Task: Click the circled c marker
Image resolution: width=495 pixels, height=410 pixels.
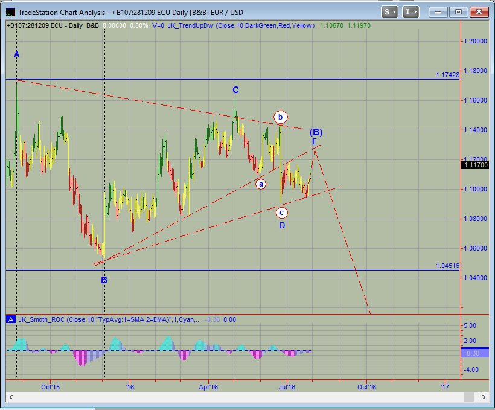Action: pos(281,213)
